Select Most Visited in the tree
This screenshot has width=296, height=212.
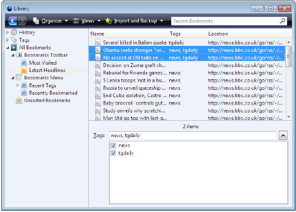(x=43, y=63)
